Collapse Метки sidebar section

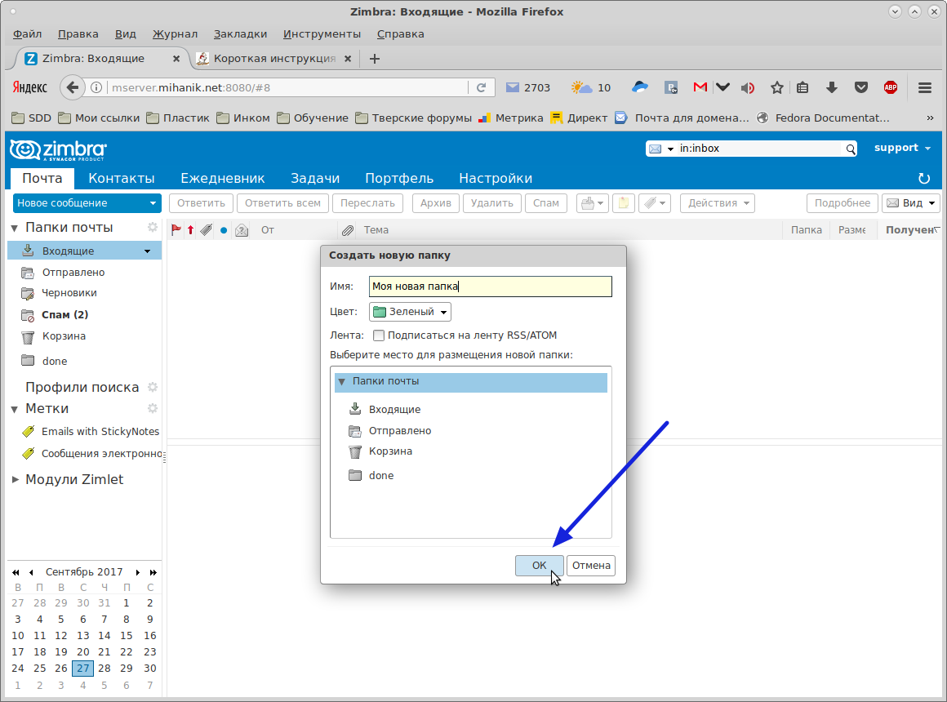click(15, 409)
